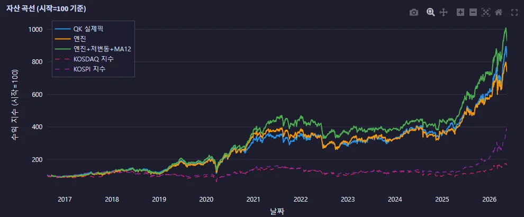This screenshot has height=217, width=524.
Task: Click the 2018 x-axis tick label
Action: 112,200
